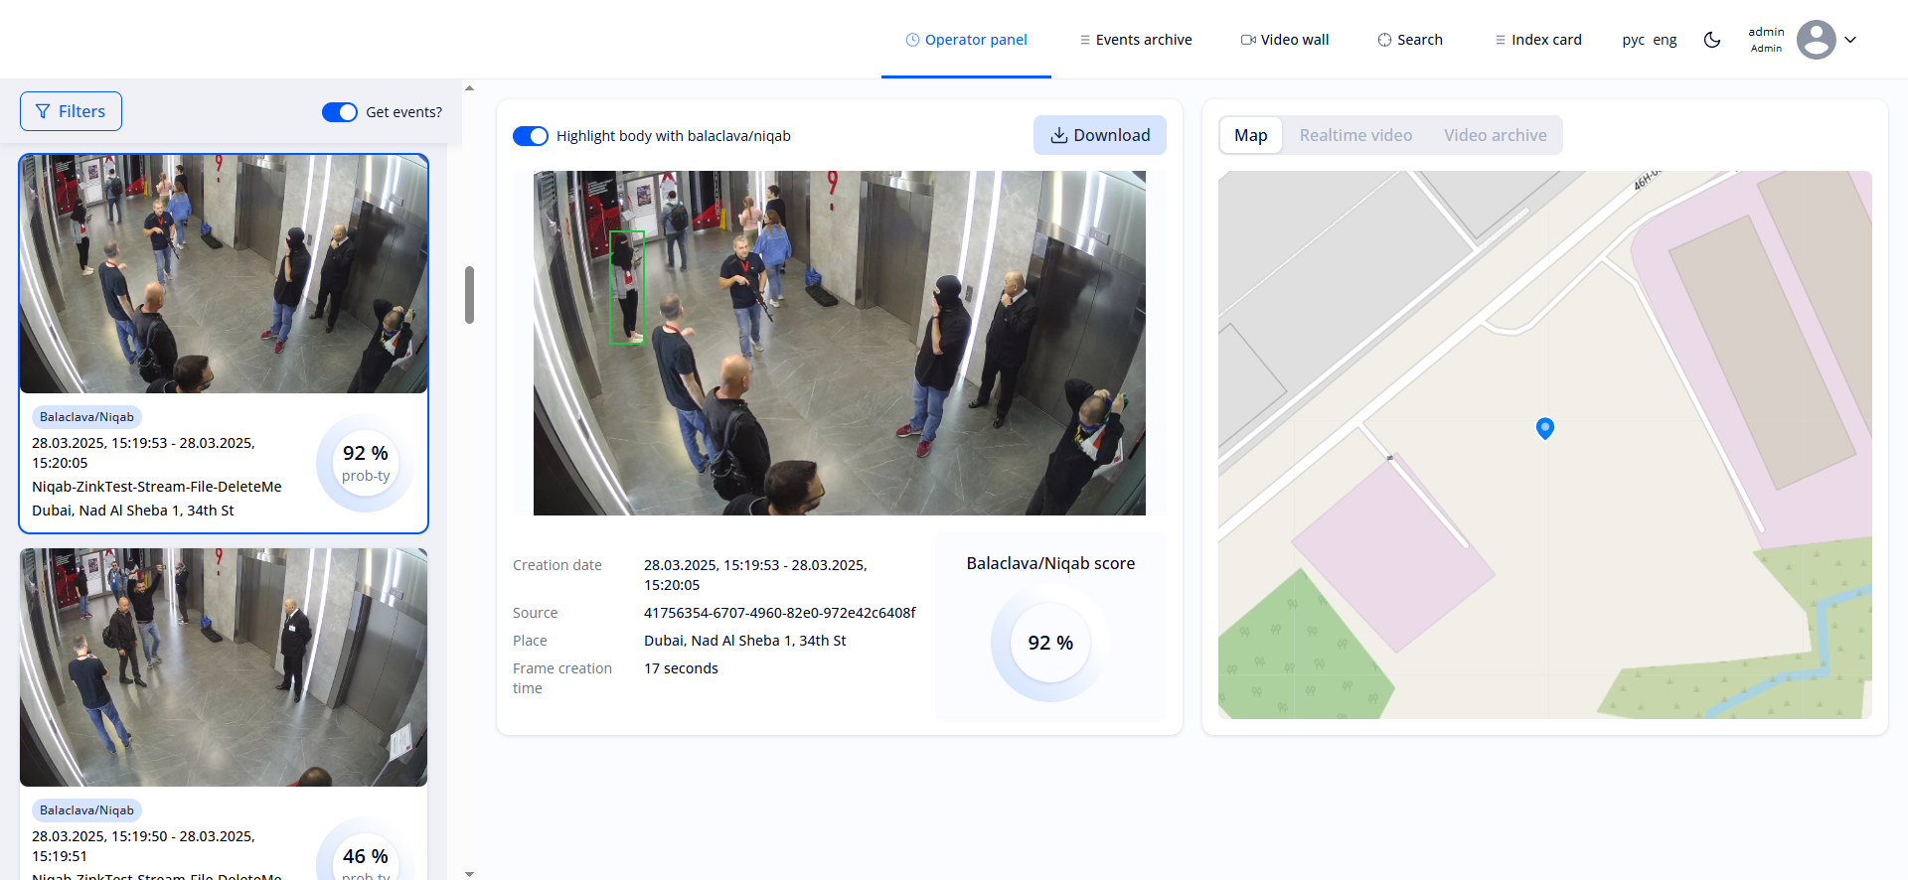Screen dimensions: 1908x880
Task: Click the Balaclava/Niqab score 92% gauge
Action: click(x=1050, y=643)
